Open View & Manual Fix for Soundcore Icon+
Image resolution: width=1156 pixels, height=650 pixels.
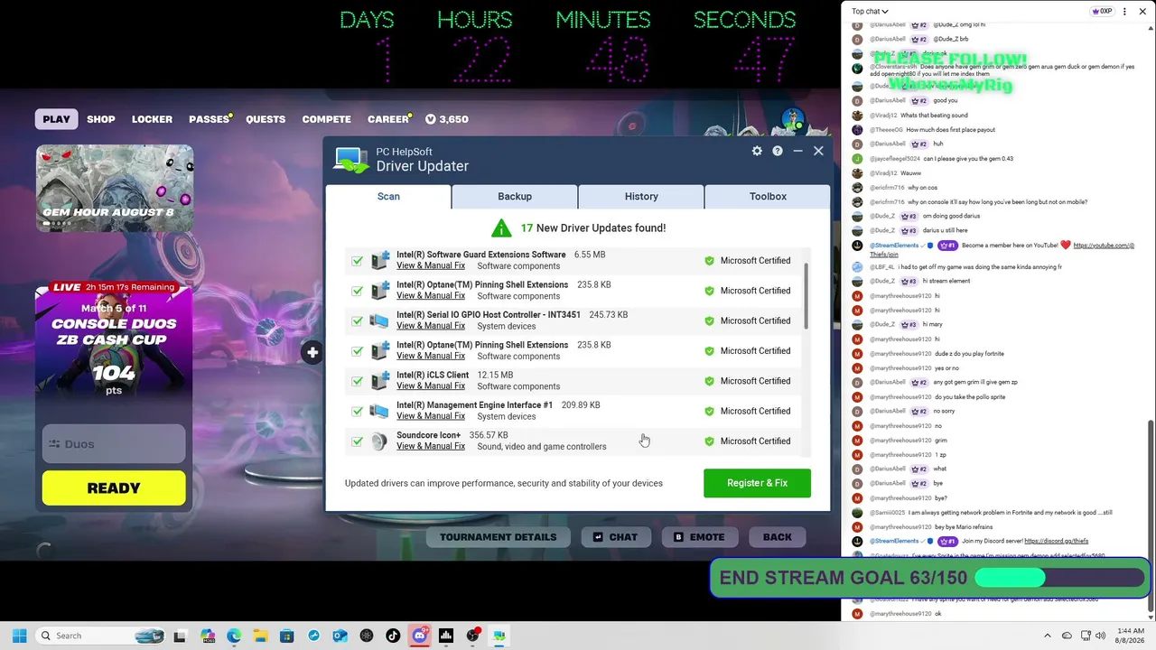click(431, 446)
